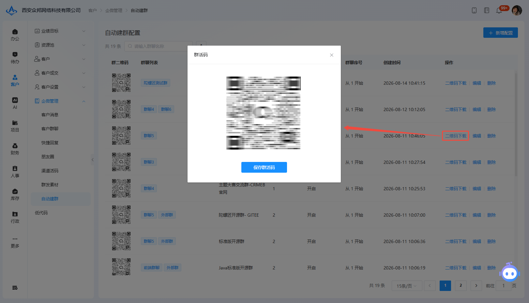Click 删除 for the 10:27:54 row

(491, 162)
